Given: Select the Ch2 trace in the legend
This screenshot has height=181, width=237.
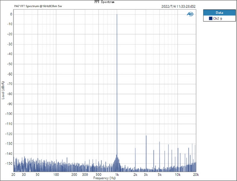Looking at the screenshot, I should pos(217,19).
